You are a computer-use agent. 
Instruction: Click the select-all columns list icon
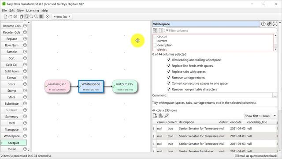155,30
